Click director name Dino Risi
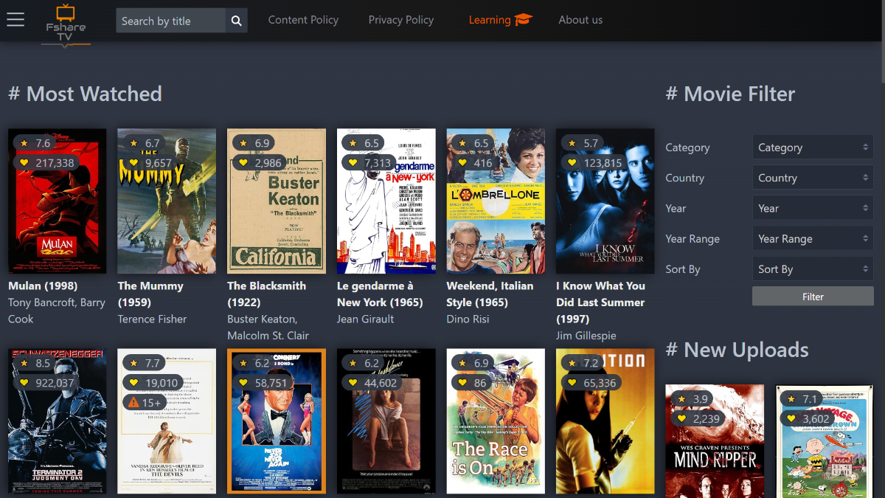885x498 pixels. click(x=468, y=319)
